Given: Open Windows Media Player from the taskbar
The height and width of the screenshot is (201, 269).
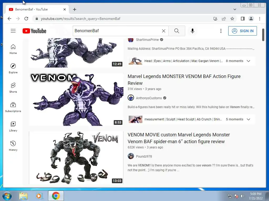Looking at the screenshot, I should coord(39,196).
